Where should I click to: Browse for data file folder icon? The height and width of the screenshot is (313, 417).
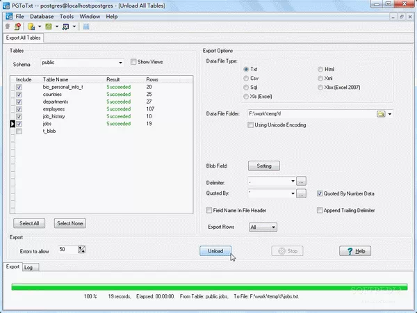tap(381, 113)
